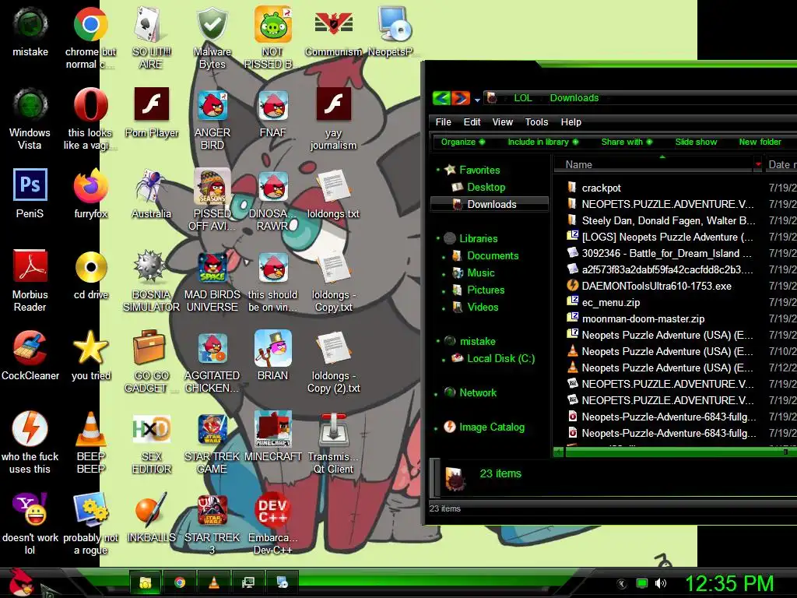Click the horizontal scrollbar in file list
The image size is (797, 598).
click(680, 452)
